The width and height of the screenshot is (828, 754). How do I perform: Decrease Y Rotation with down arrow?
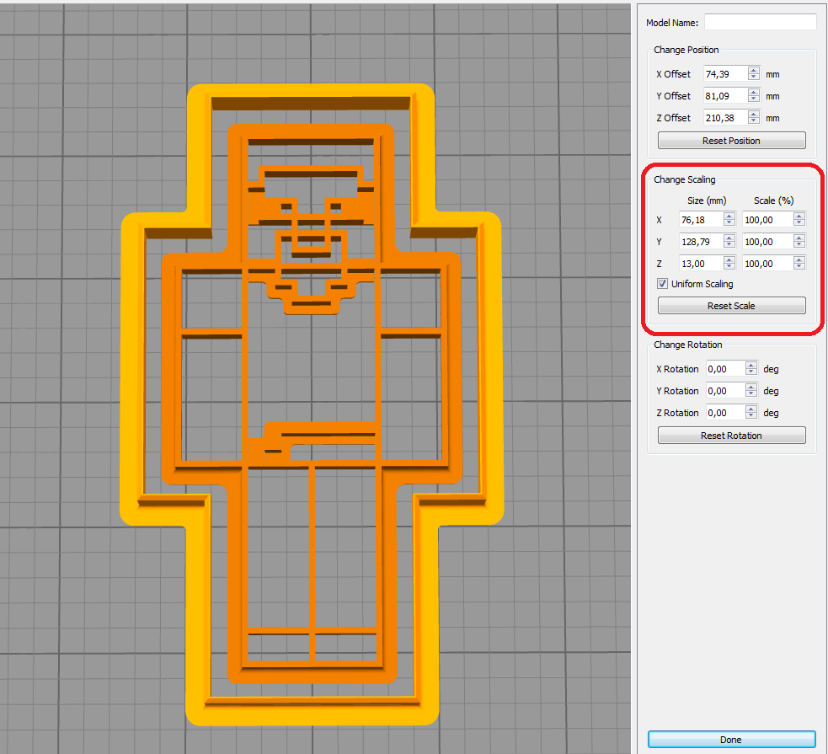coord(751,394)
